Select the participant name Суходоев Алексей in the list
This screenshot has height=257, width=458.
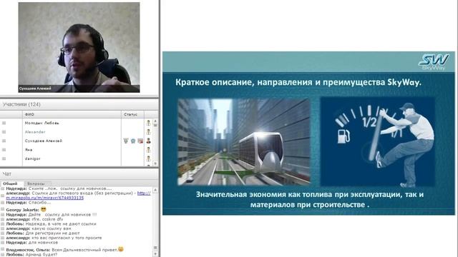44,141
